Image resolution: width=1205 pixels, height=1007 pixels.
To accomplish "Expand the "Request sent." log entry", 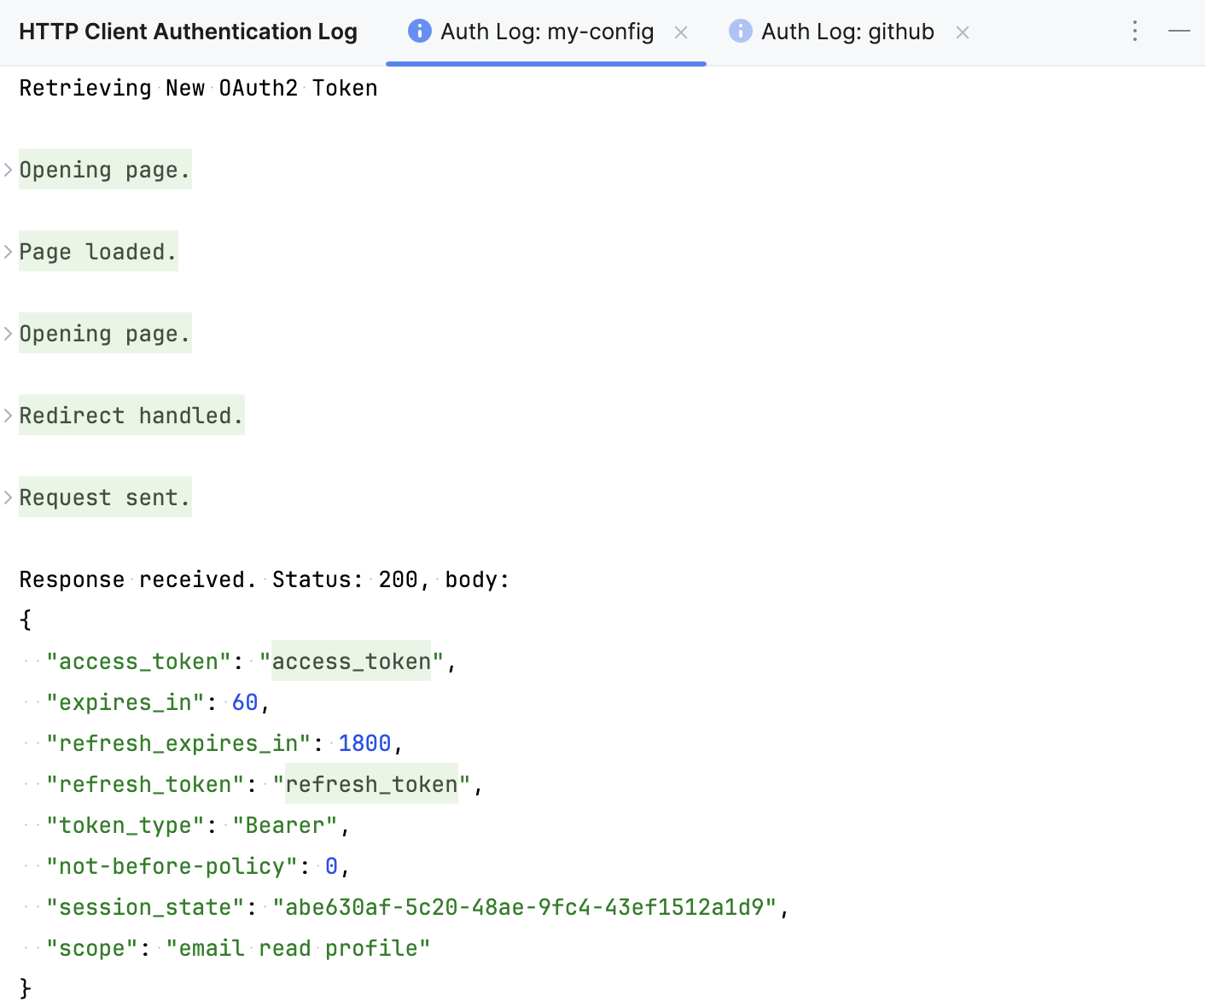I will (x=9, y=497).
